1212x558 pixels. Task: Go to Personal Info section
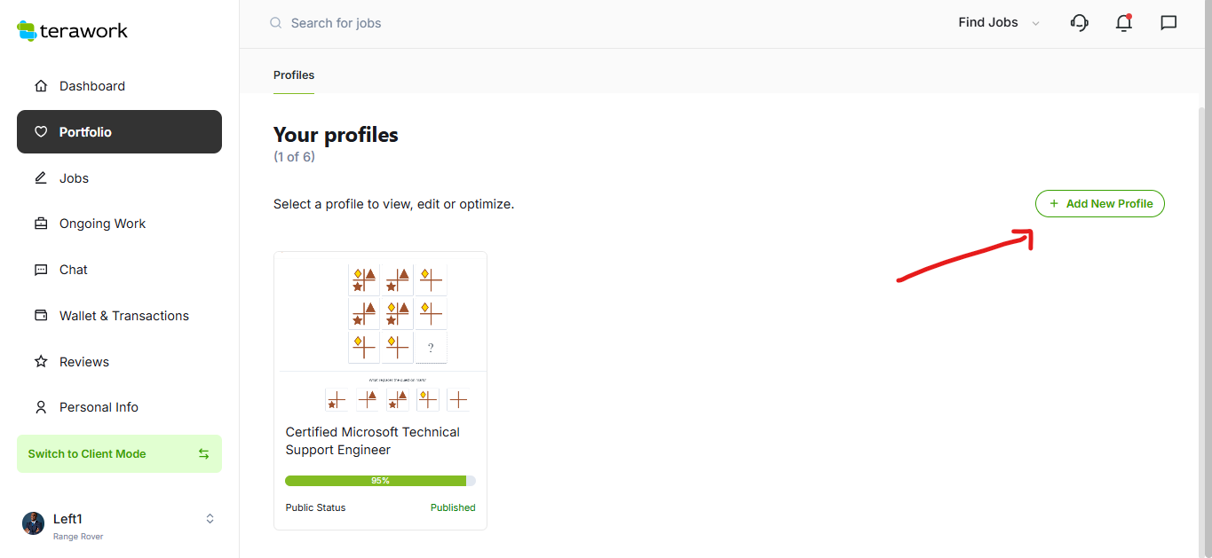(99, 407)
